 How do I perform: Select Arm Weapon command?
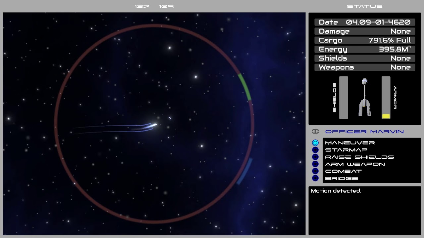[355, 164]
